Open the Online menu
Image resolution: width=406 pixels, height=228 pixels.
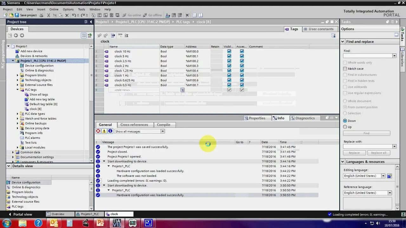(x=54, y=9)
